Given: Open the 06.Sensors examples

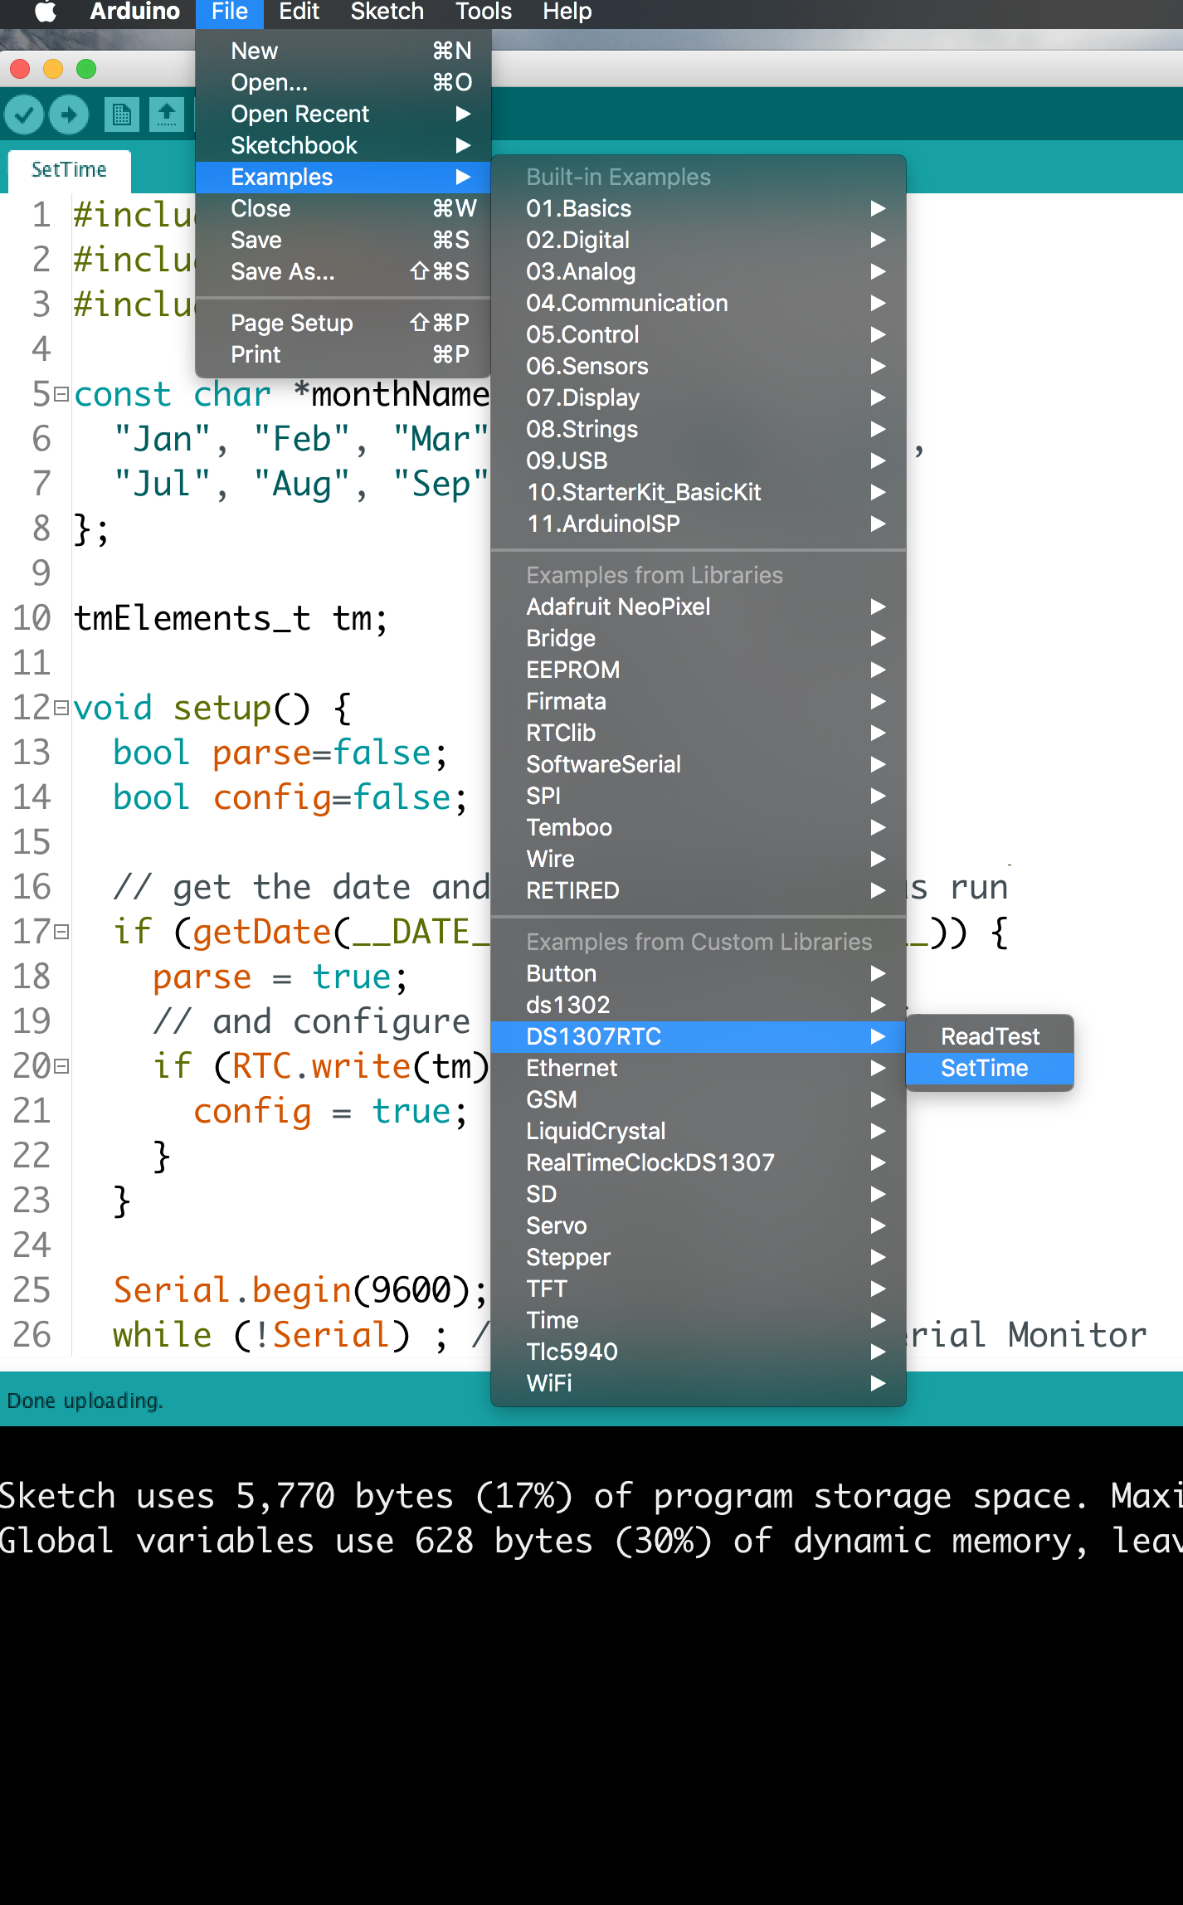Looking at the screenshot, I should [699, 366].
